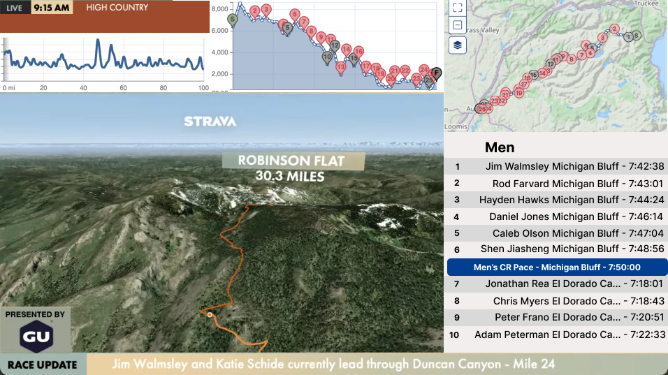Select Adam Peterman leaderboard row

[x=556, y=334]
